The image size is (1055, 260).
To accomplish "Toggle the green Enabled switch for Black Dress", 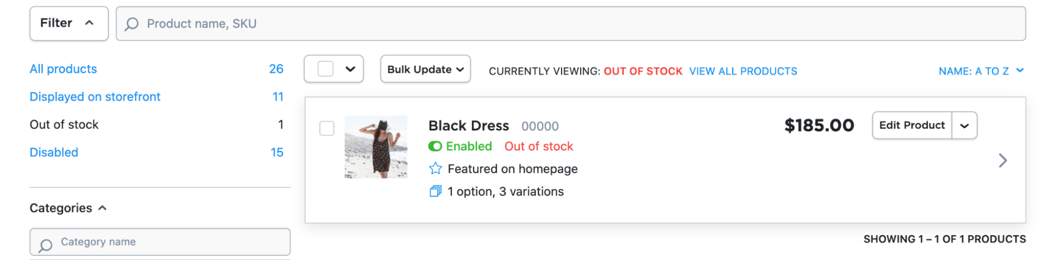I will (435, 146).
